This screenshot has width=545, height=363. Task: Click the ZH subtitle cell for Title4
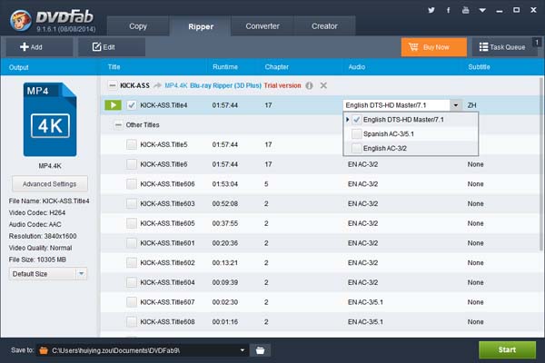(471, 105)
